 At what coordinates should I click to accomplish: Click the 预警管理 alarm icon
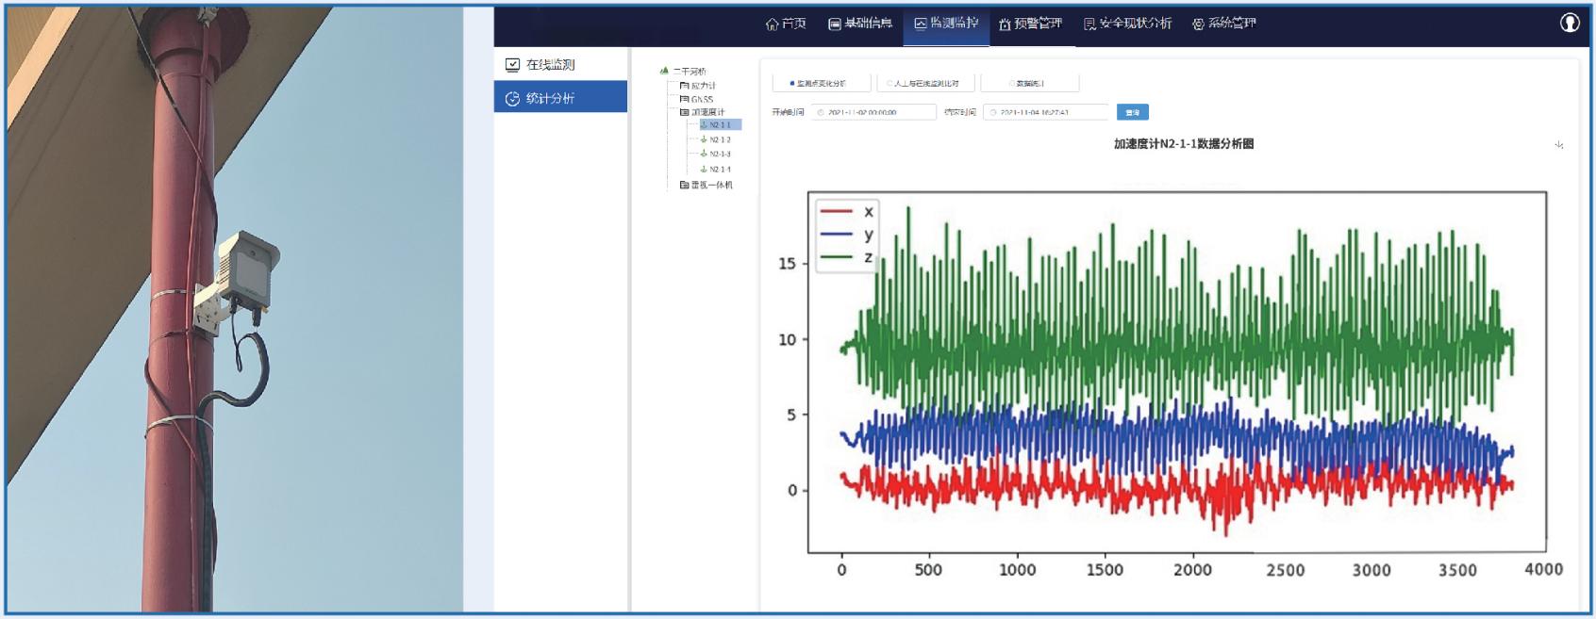pyautogui.click(x=1005, y=24)
